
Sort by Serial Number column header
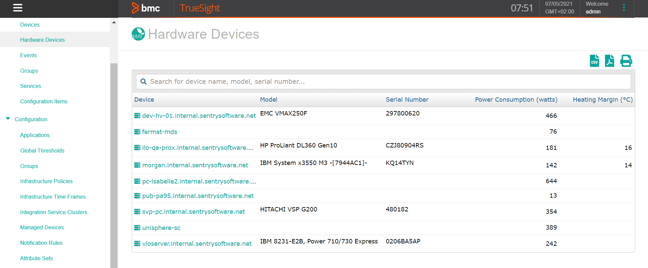click(x=407, y=100)
